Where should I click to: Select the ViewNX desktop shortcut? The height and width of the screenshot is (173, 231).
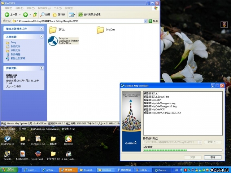click(7, 155)
